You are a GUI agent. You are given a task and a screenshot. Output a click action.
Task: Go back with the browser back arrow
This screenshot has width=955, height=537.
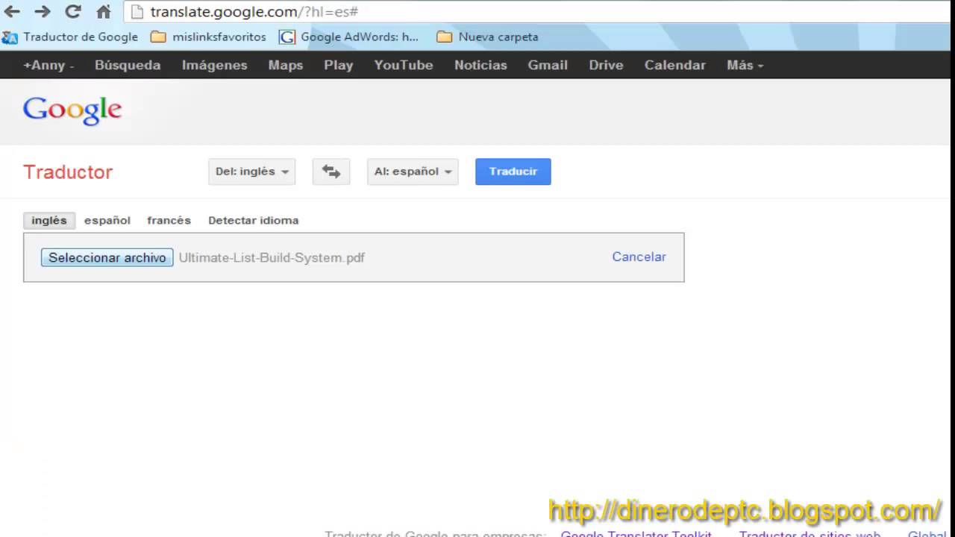pos(12,12)
